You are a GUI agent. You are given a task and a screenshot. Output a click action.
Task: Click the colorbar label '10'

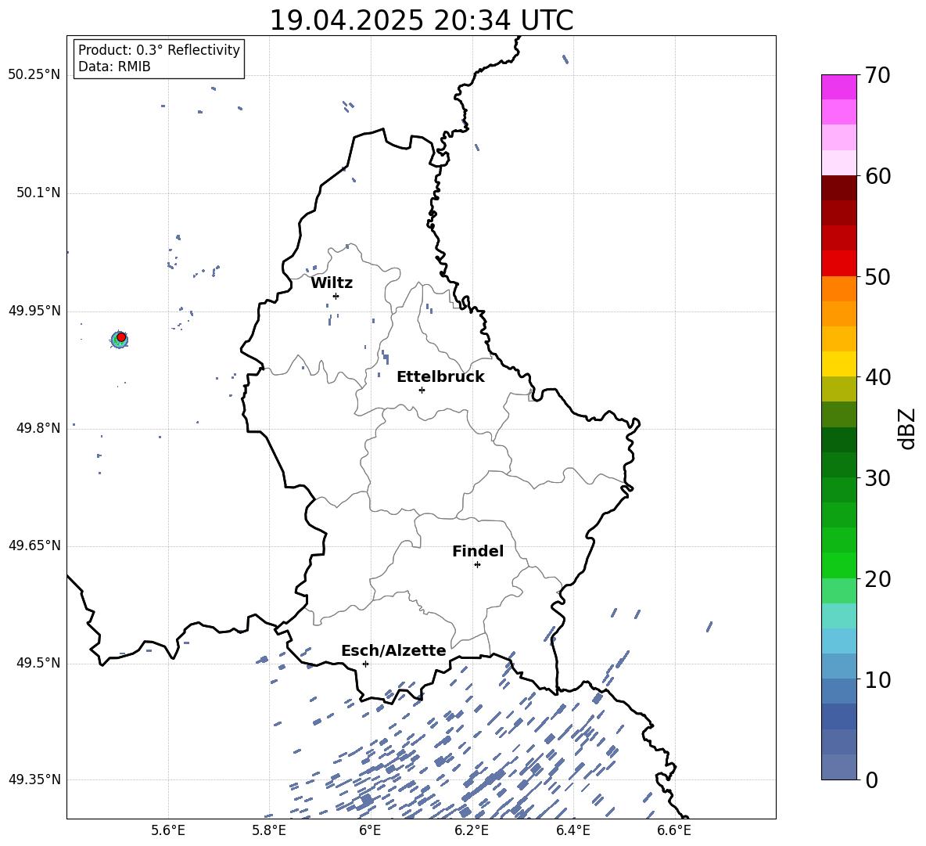tap(878, 679)
